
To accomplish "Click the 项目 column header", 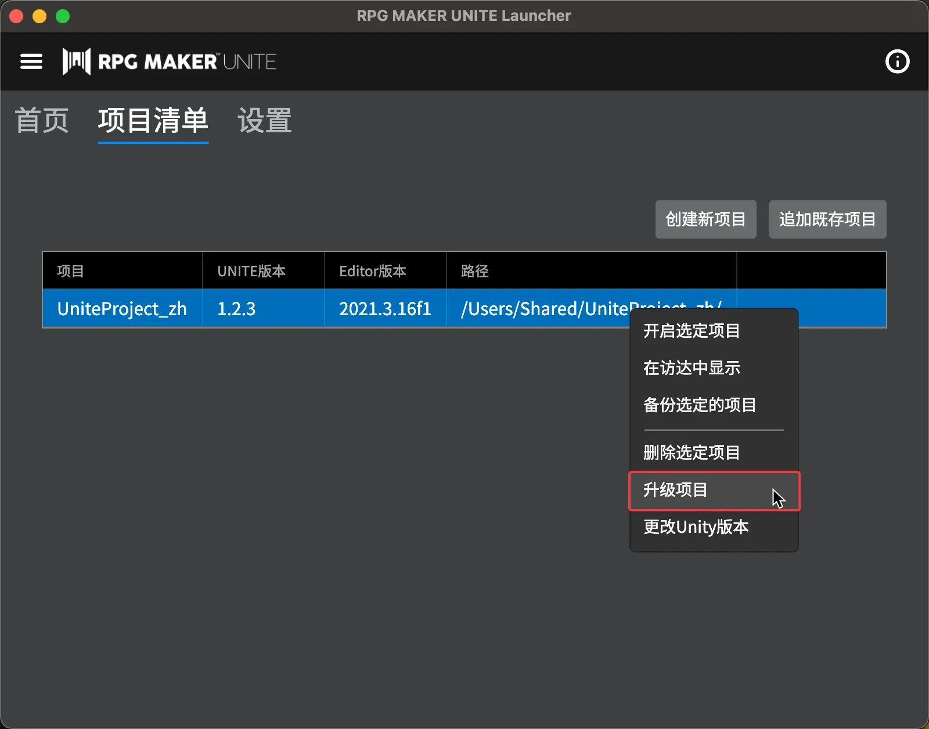I will 123,271.
